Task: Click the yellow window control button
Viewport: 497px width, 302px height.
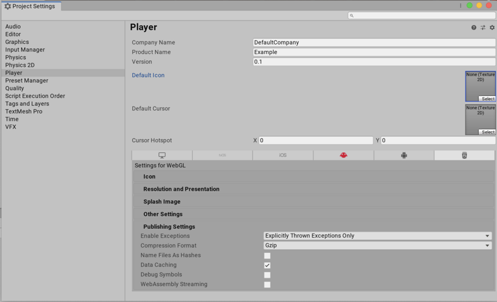Action: 479,5
